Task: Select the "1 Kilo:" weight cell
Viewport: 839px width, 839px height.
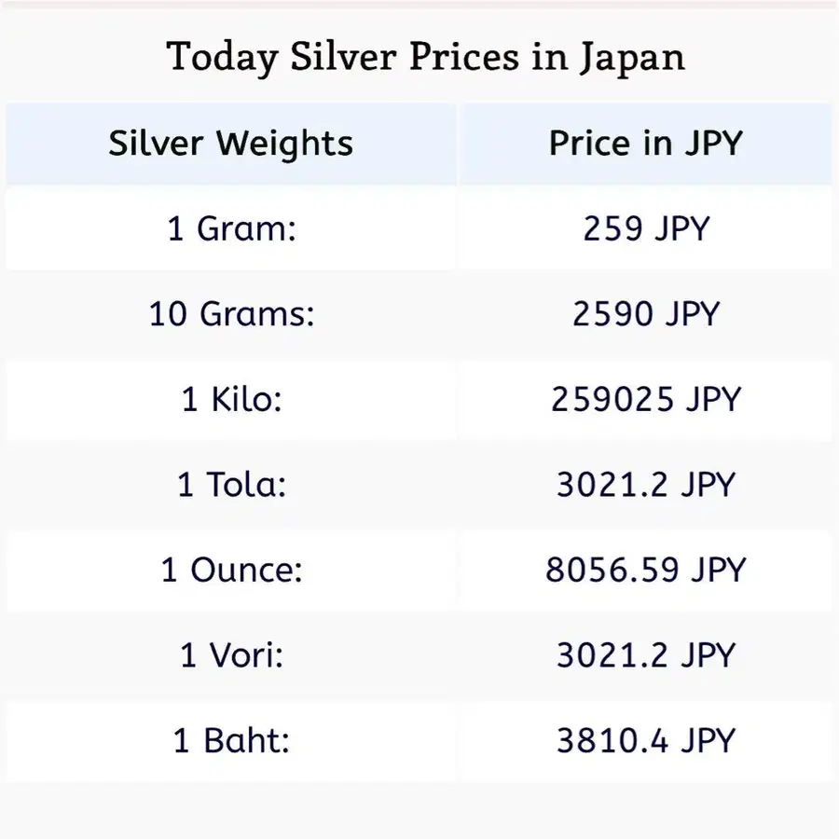Action: 231,399
